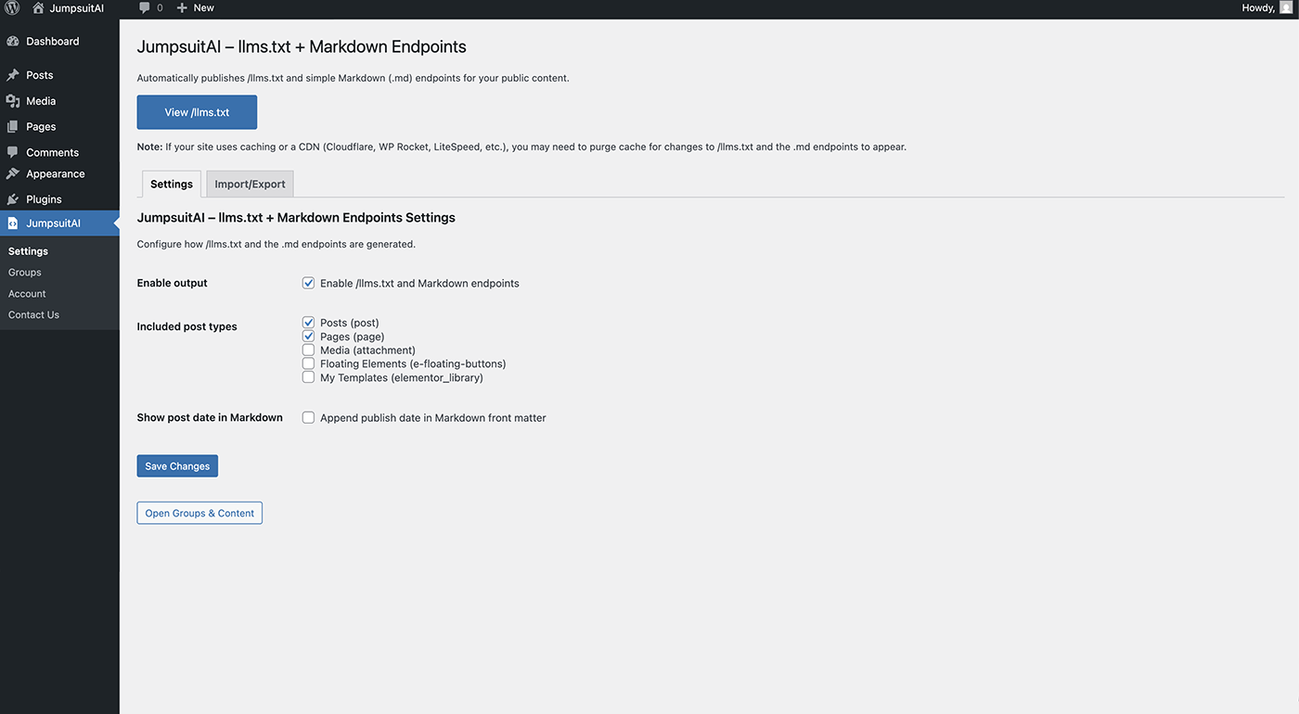This screenshot has height=714, width=1299.
Task: Click the user avatar icon
Action: tap(1285, 7)
